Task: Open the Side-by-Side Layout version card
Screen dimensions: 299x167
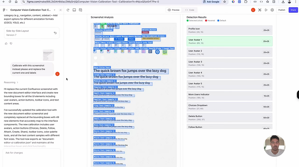Action: [32, 33]
